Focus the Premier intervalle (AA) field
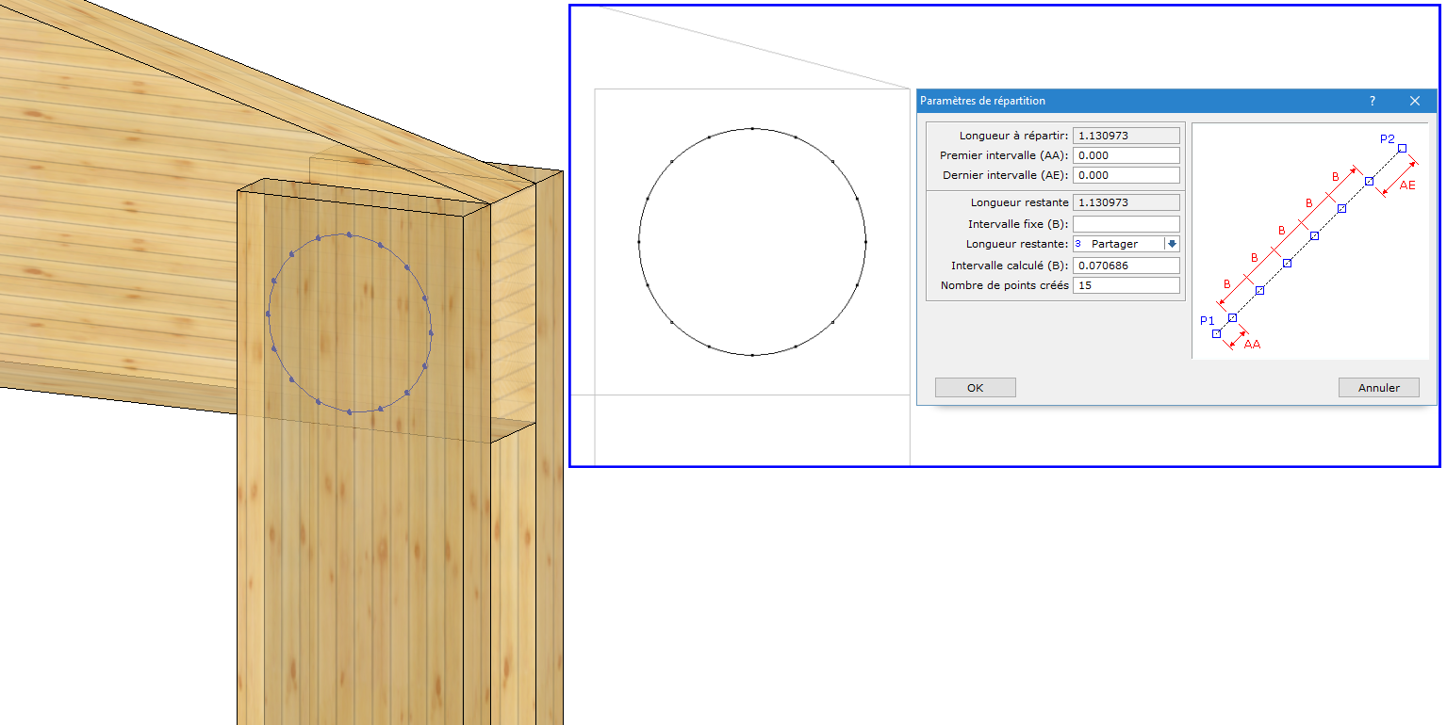1447x725 pixels. [1126, 155]
